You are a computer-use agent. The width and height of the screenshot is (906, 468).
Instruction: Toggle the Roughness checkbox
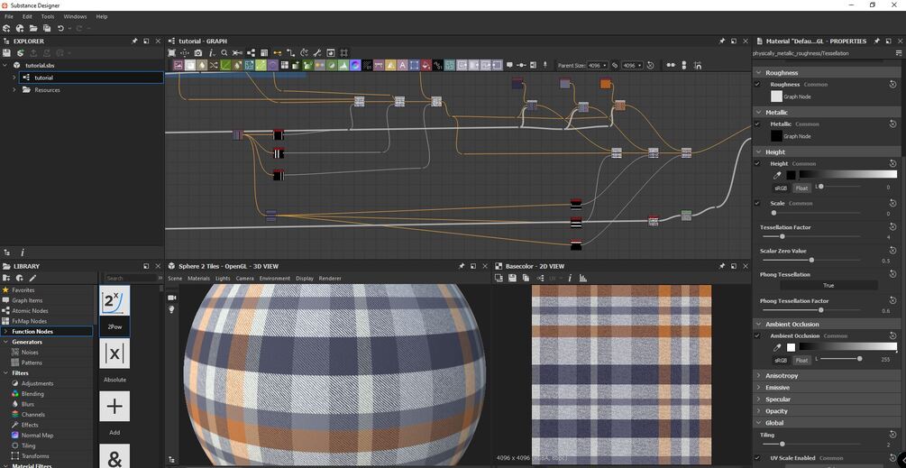coord(757,85)
